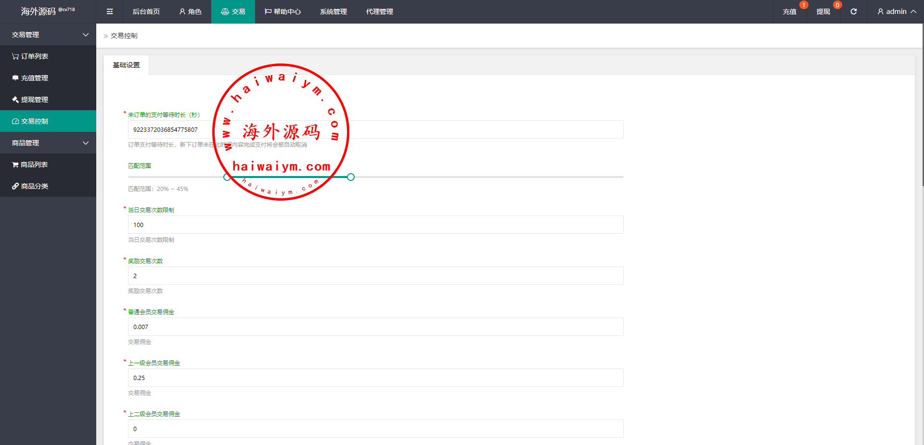The image size is (924, 445).
Task: Open 提现管理 in the sidebar
Action: click(34, 100)
